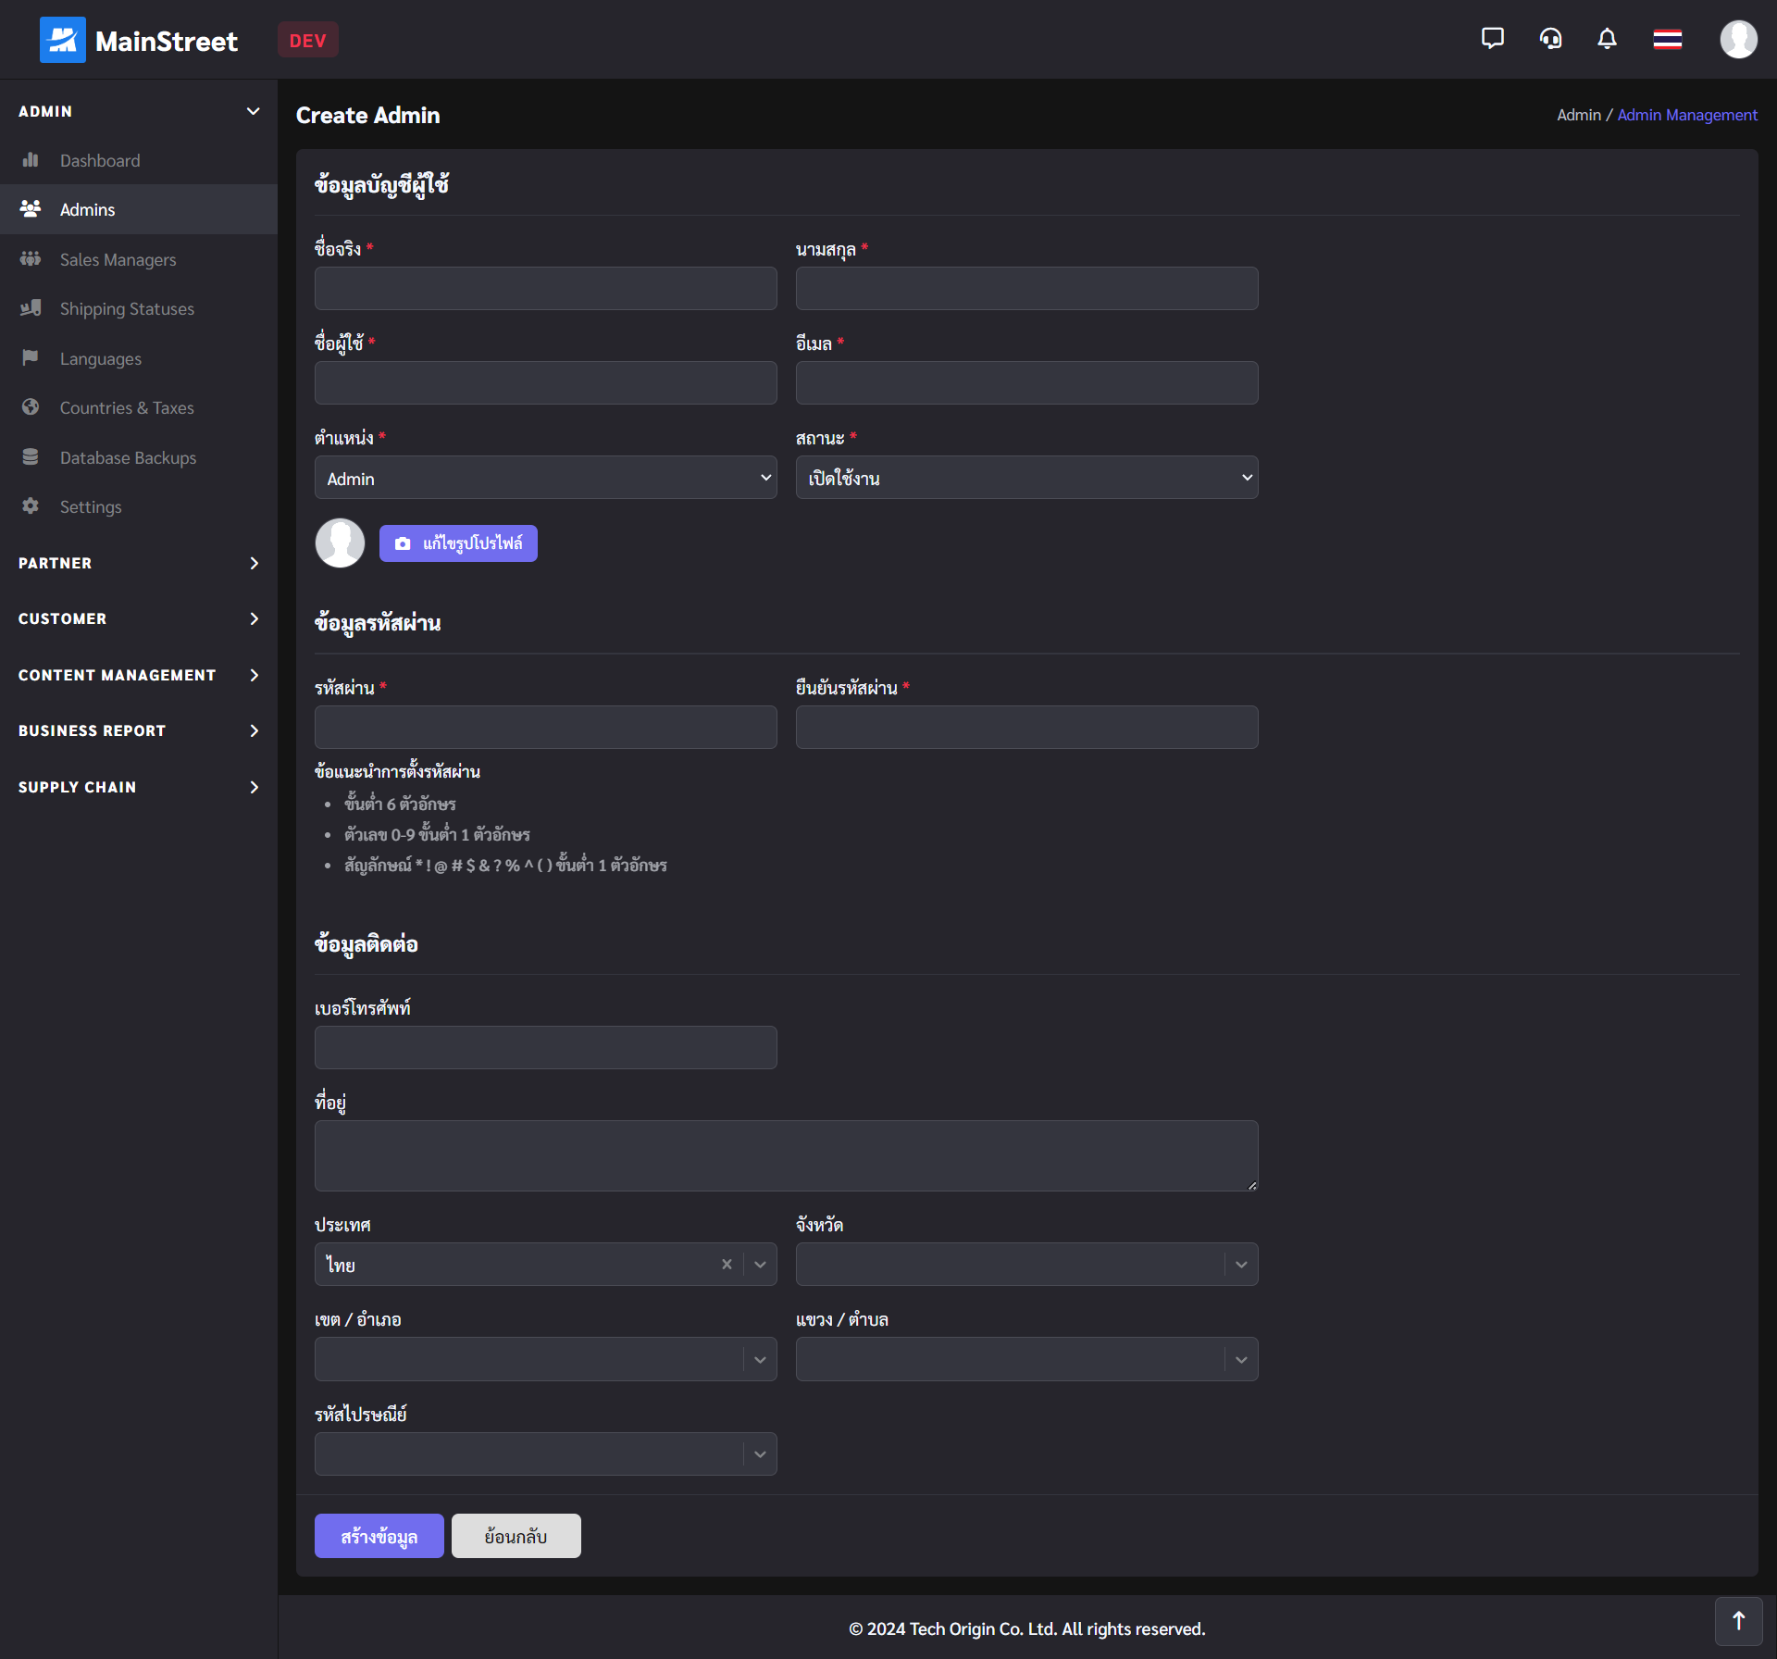The width and height of the screenshot is (1777, 1659).
Task: Click the Languages flag icon
Action: [x=31, y=358]
